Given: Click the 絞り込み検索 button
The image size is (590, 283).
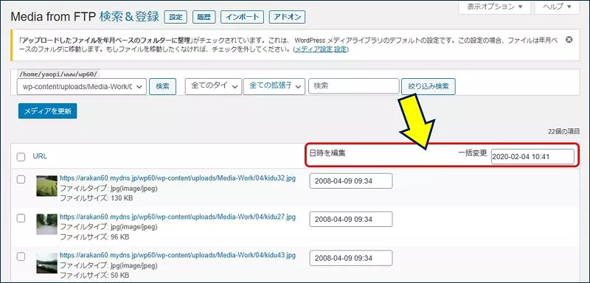Looking at the screenshot, I should (x=428, y=86).
